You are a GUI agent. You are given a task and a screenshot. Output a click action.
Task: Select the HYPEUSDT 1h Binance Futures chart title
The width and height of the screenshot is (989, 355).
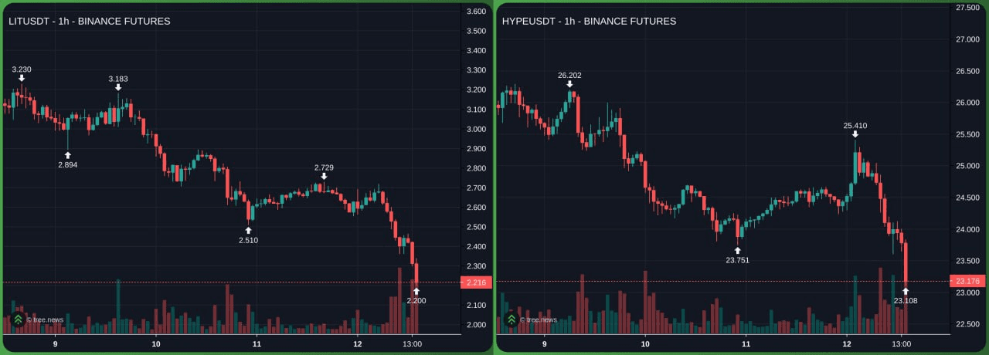pos(589,21)
